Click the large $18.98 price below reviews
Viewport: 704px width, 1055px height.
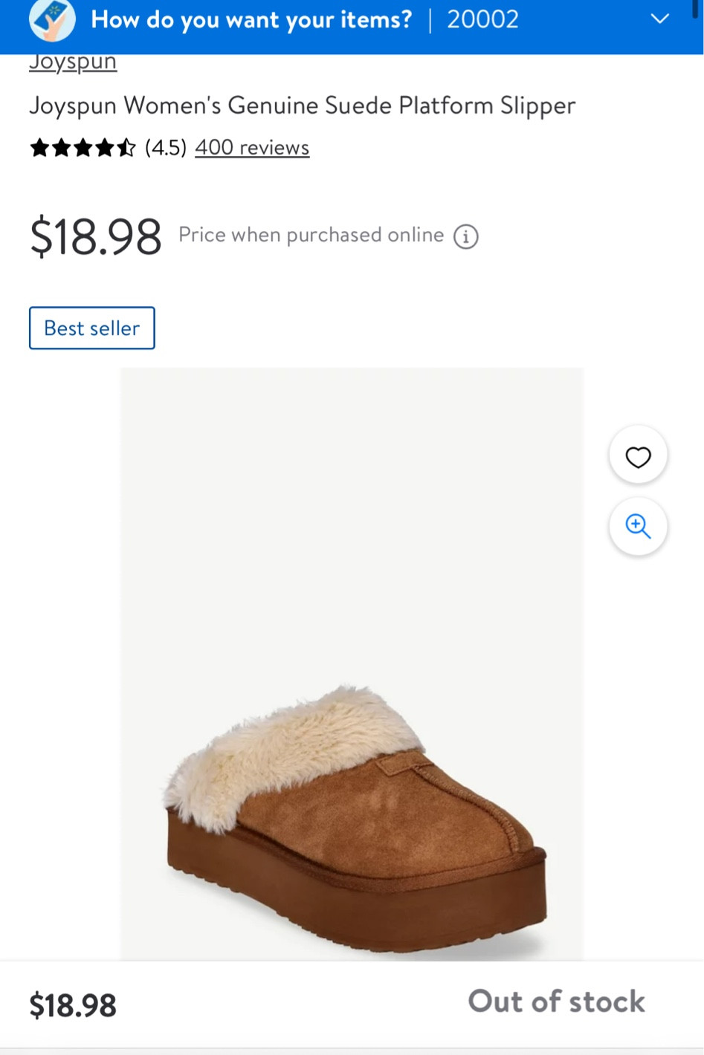[96, 237]
